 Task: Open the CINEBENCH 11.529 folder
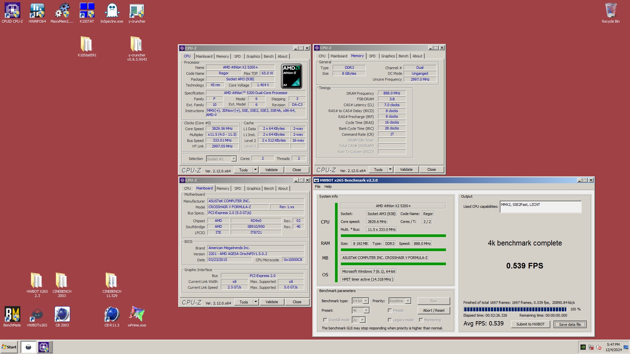[x=112, y=285]
